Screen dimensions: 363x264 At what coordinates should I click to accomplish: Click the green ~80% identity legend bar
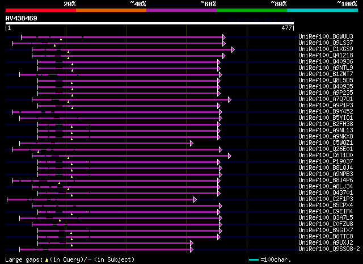(x=252, y=10)
